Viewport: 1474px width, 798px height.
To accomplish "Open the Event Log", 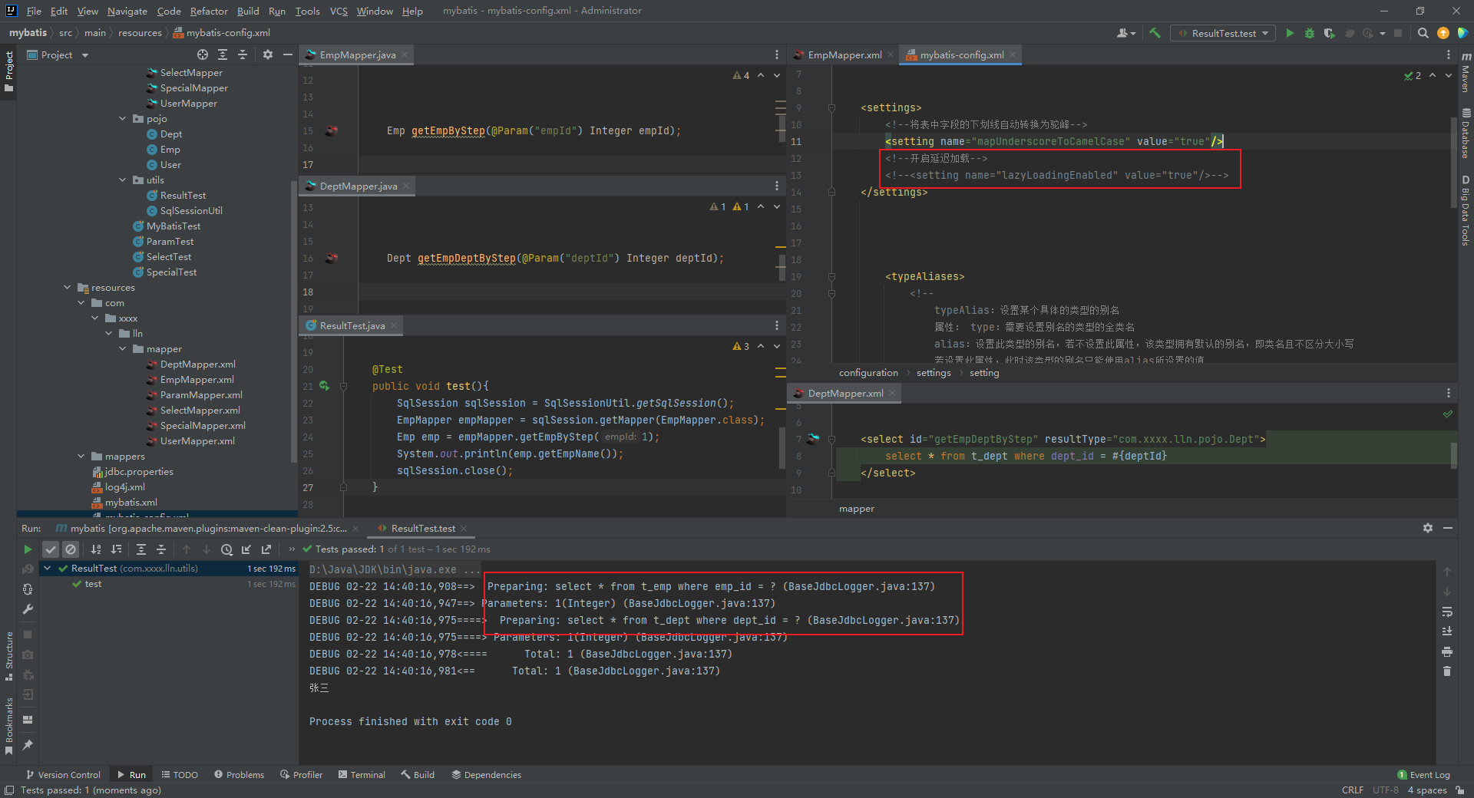I will tap(1424, 774).
